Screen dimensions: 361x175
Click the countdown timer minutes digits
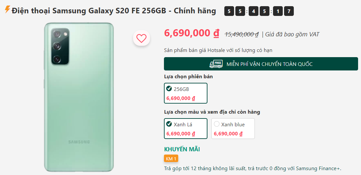259,11
